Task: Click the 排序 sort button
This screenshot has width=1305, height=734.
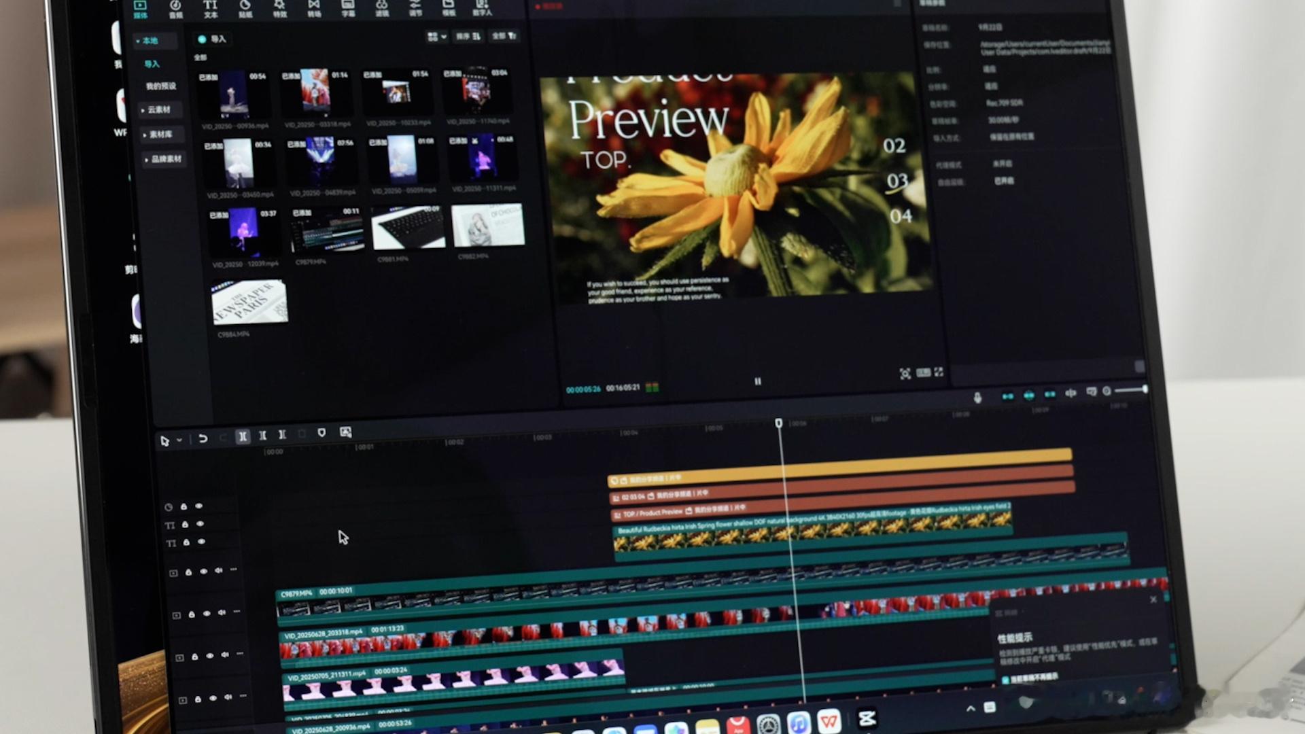Action: tap(468, 36)
